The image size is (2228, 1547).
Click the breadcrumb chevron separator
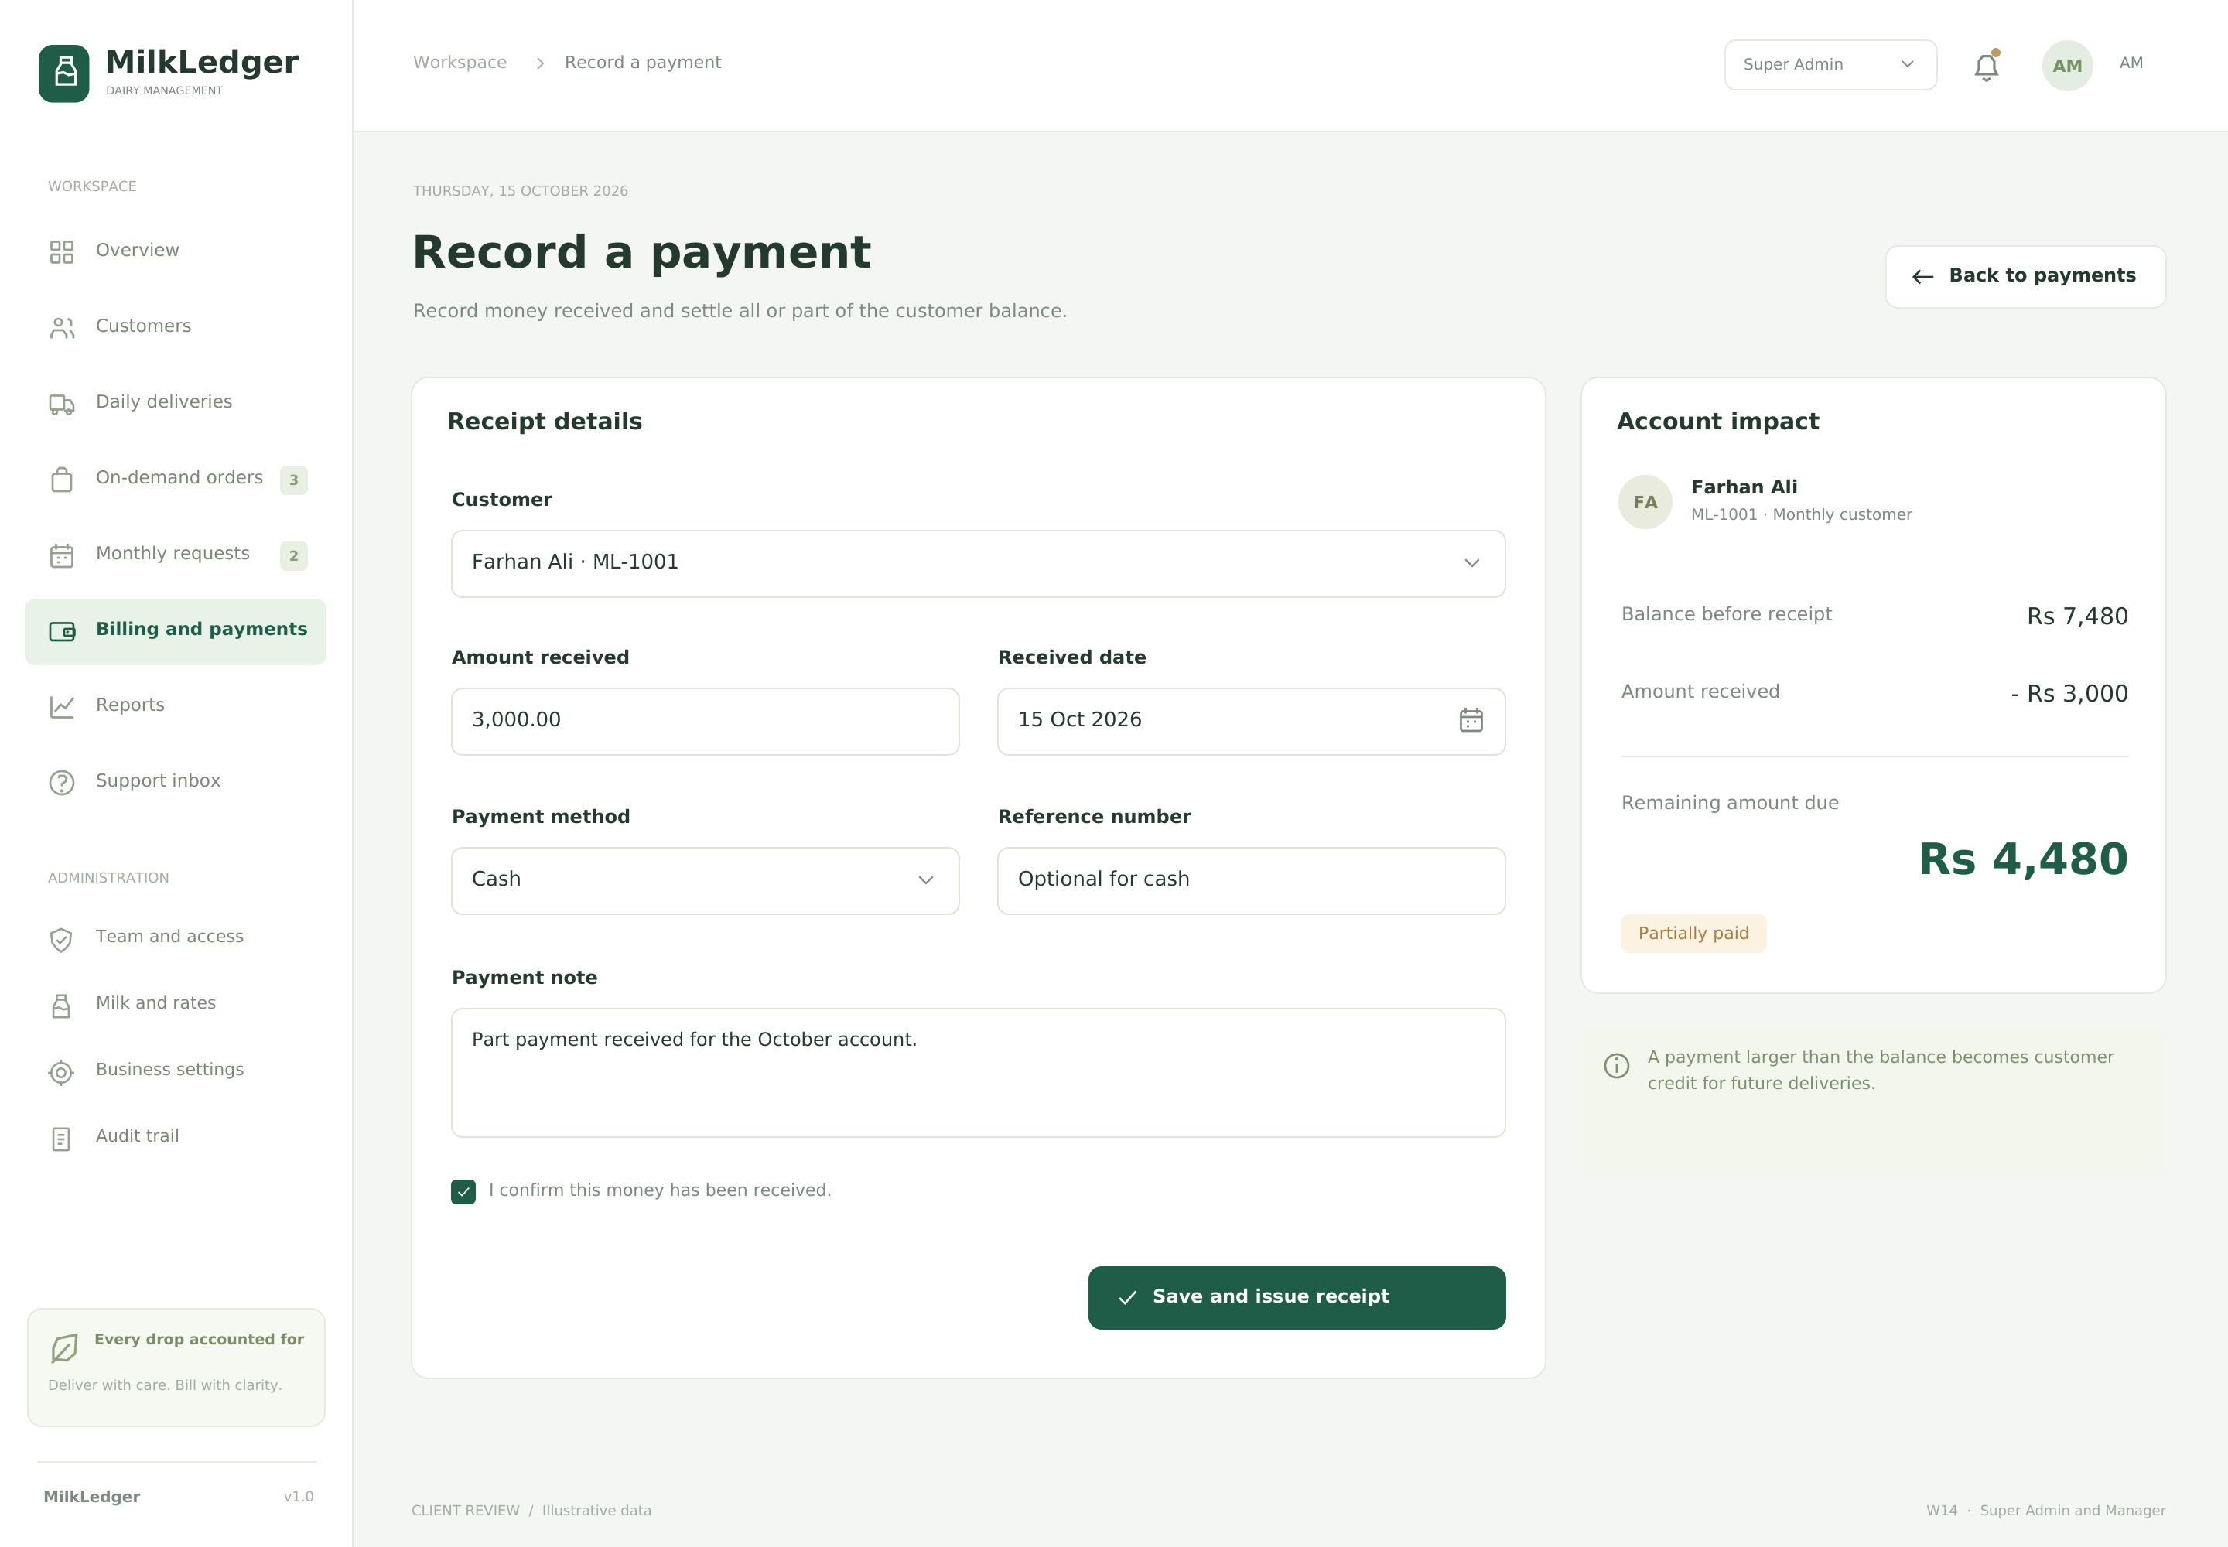[540, 63]
